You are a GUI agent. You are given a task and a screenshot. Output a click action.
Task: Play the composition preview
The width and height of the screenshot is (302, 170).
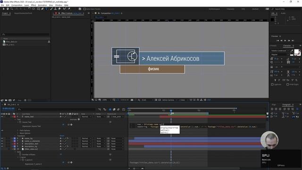pyautogui.click(x=285, y=41)
